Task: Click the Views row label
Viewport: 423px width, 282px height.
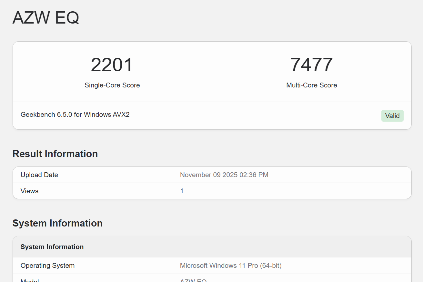Action: click(x=29, y=191)
